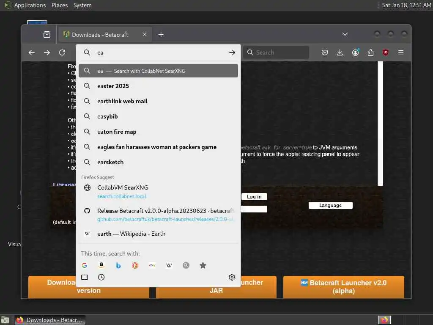433x325 pixels.
Task: Select the Downloads - Betacraft tab
Action: [x=105, y=35]
